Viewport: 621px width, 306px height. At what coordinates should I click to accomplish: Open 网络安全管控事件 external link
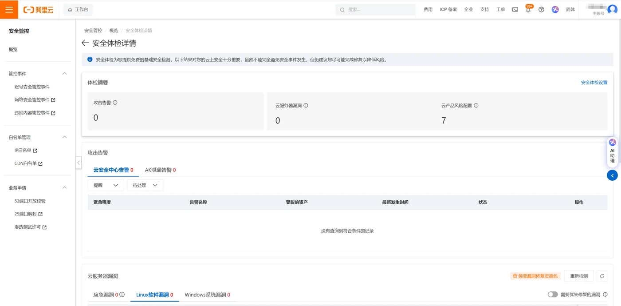35,100
